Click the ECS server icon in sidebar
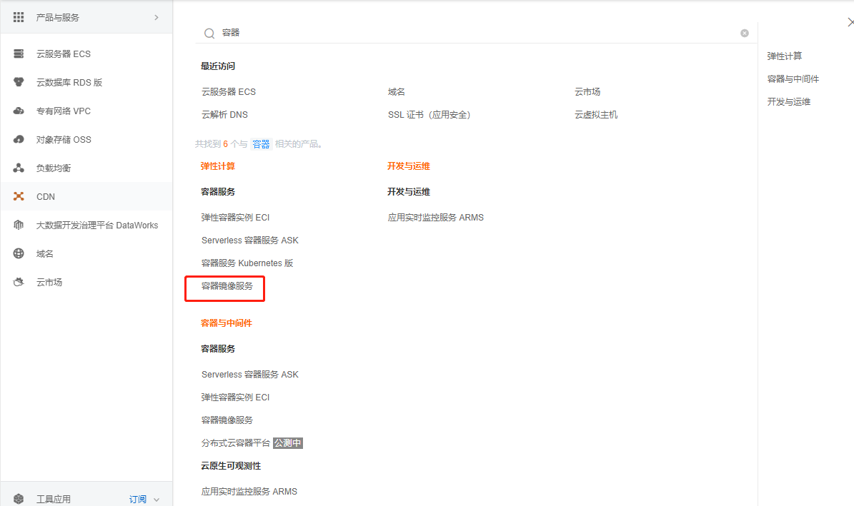The width and height of the screenshot is (854, 506). point(19,54)
